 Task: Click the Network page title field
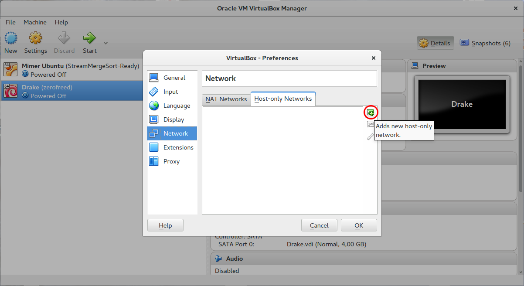click(x=289, y=78)
